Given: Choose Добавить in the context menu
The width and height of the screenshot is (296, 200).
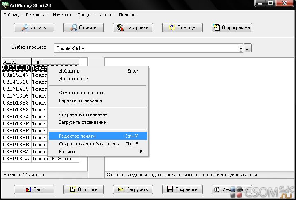Looking at the screenshot, I should click(x=98, y=71).
